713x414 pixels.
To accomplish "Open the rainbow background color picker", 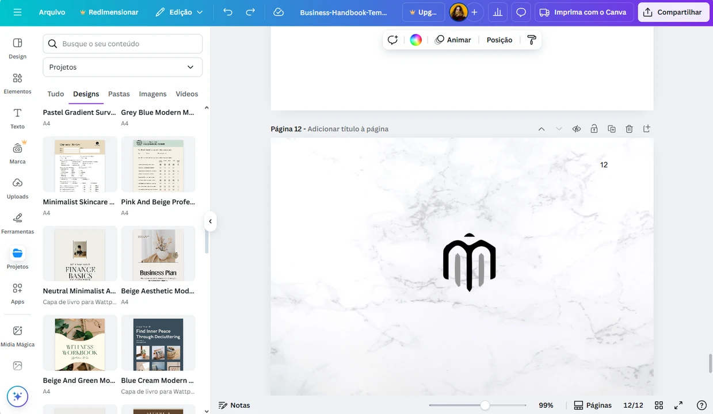I will click(x=415, y=40).
